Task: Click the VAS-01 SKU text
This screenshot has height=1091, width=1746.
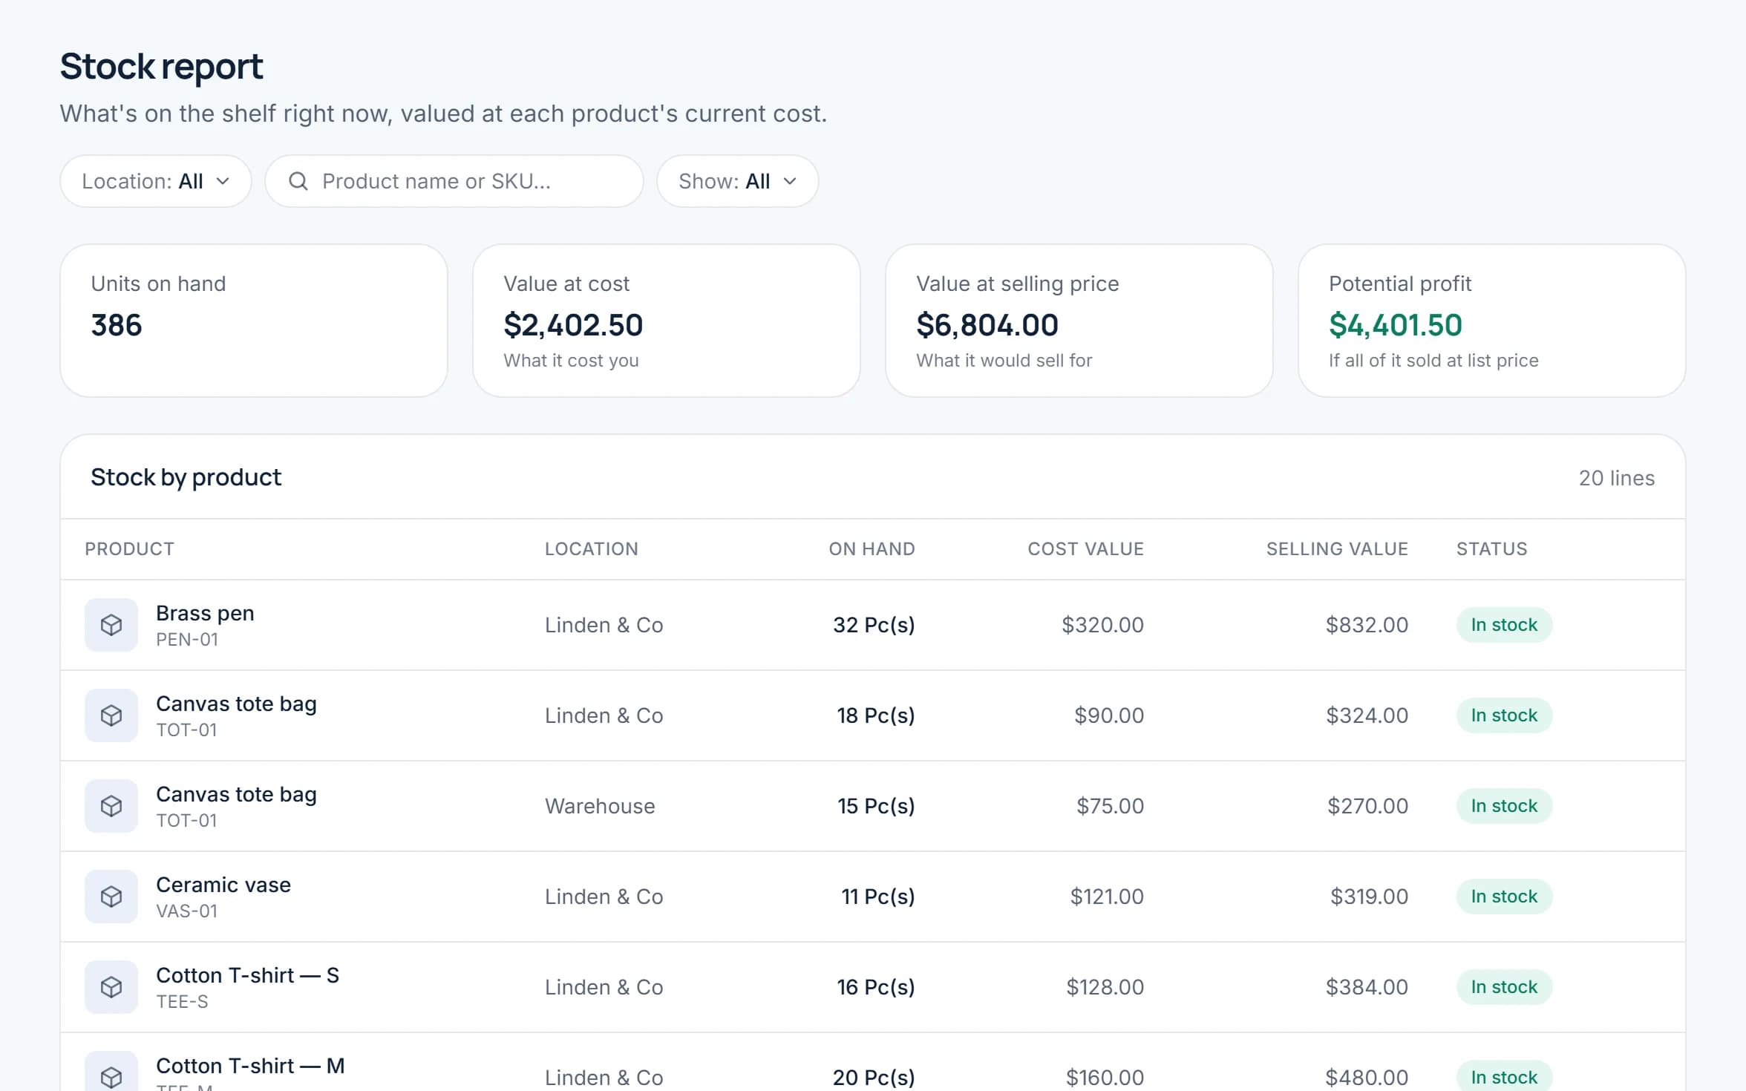Action: tap(187, 911)
